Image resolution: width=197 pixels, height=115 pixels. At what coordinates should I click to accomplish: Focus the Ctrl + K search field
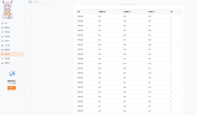(44, 2)
